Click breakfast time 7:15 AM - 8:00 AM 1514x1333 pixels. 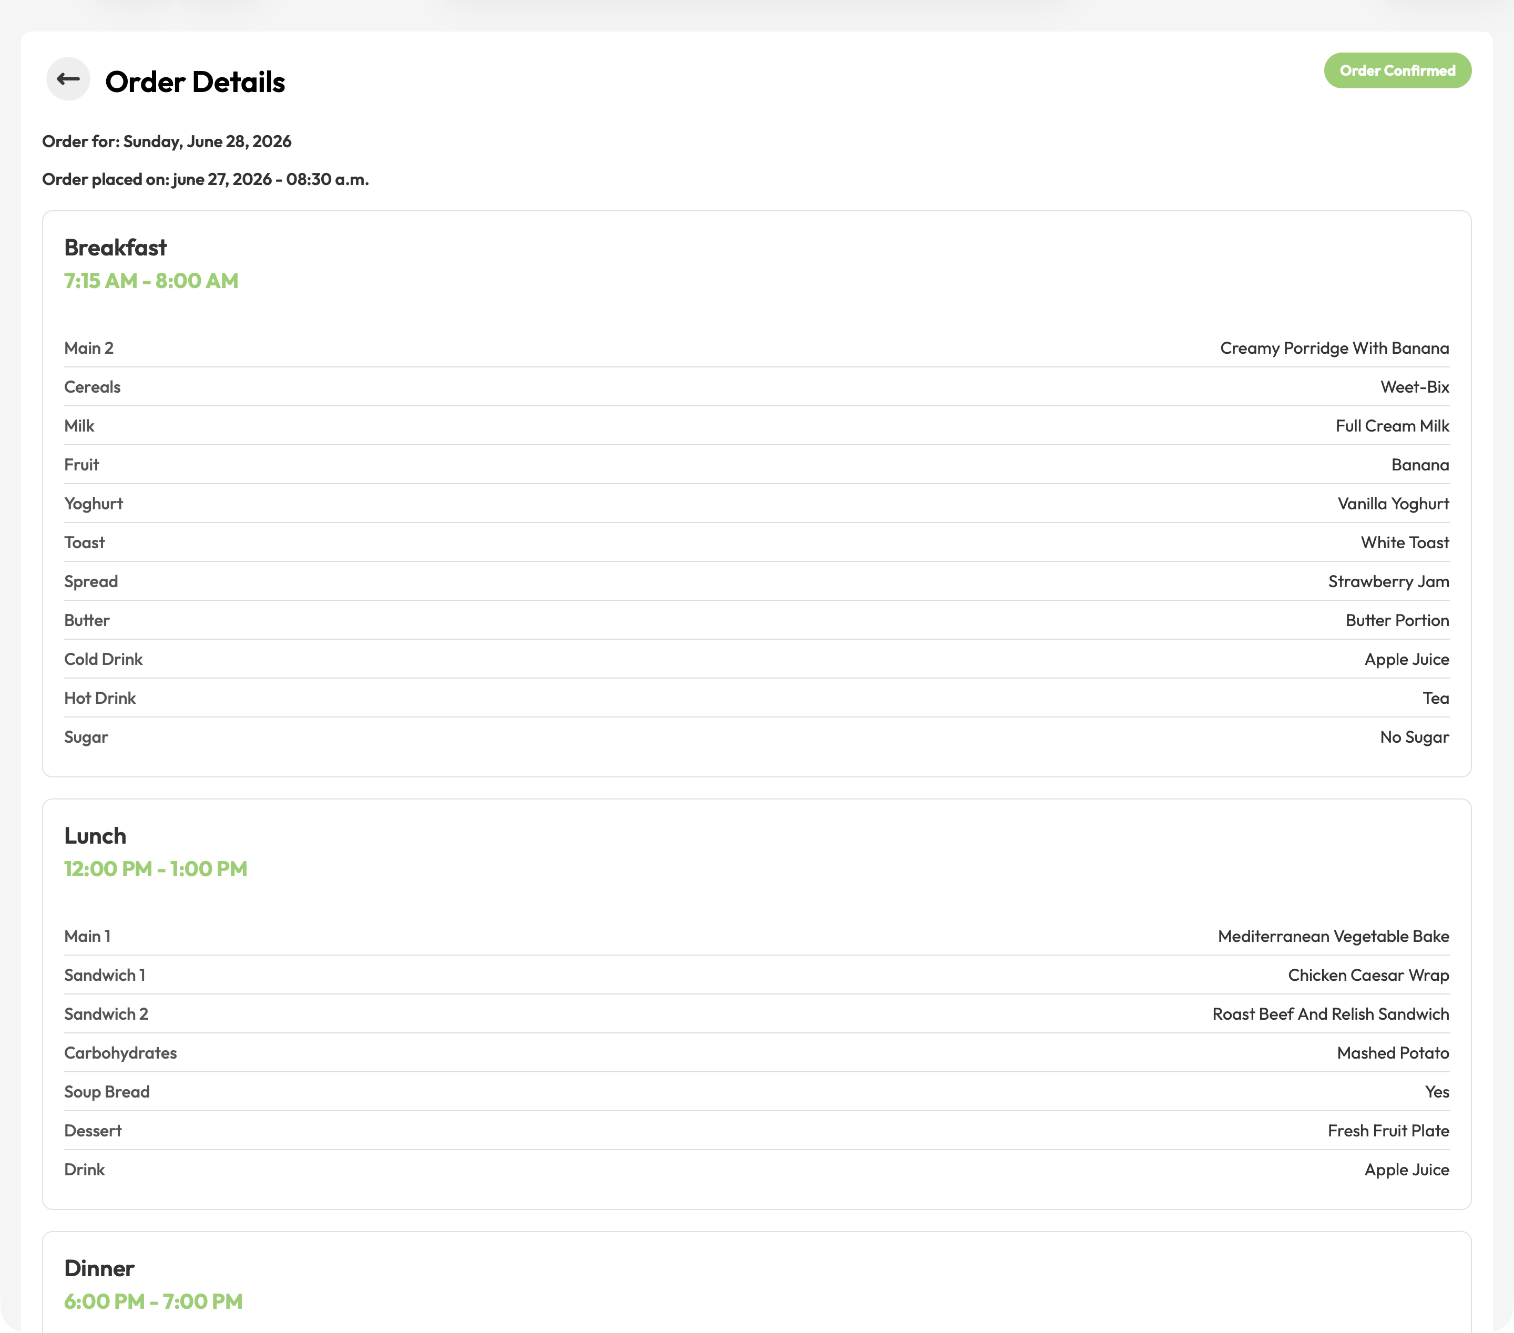pos(151,281)
